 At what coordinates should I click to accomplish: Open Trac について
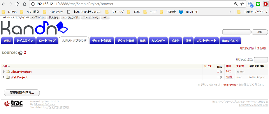pos(91,17)
